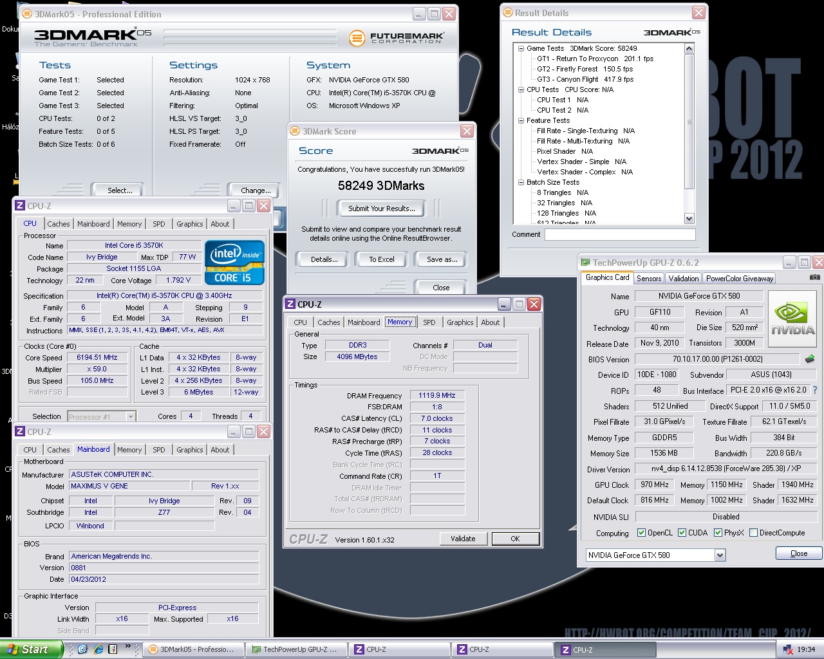
Task: Click Submit Your Results button
Action: [381, 209]
